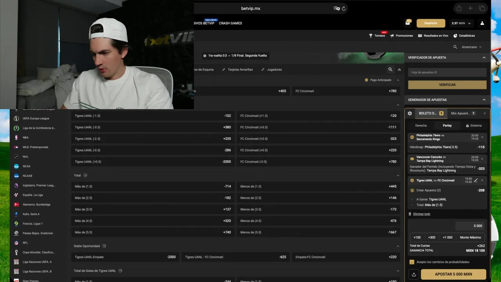Collapse the Generador de Apuestas panel
Viewport: 501px width, 282px height.
484,100
